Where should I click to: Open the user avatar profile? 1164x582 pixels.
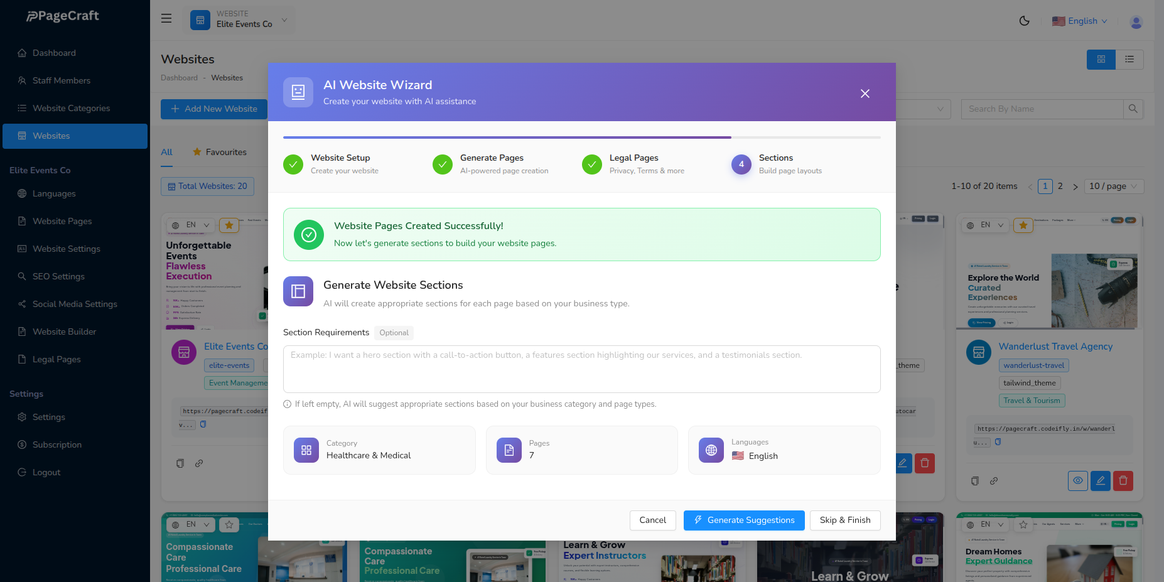pyautogui.click(x=1136, y=21)
